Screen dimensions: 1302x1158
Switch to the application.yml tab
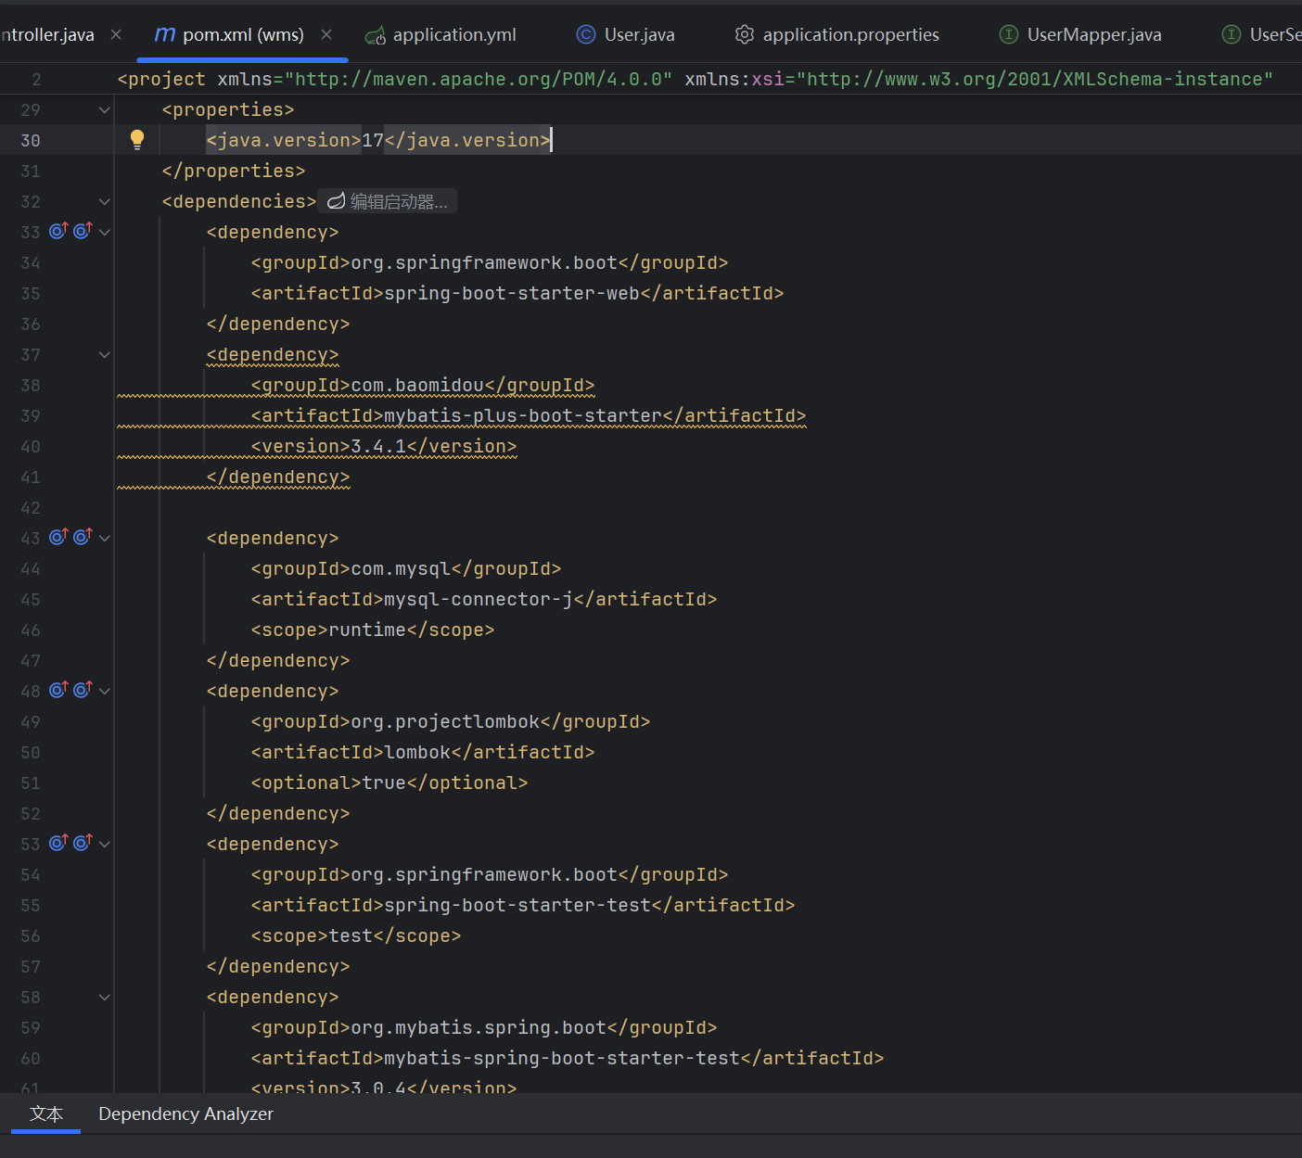pos(440,34)
